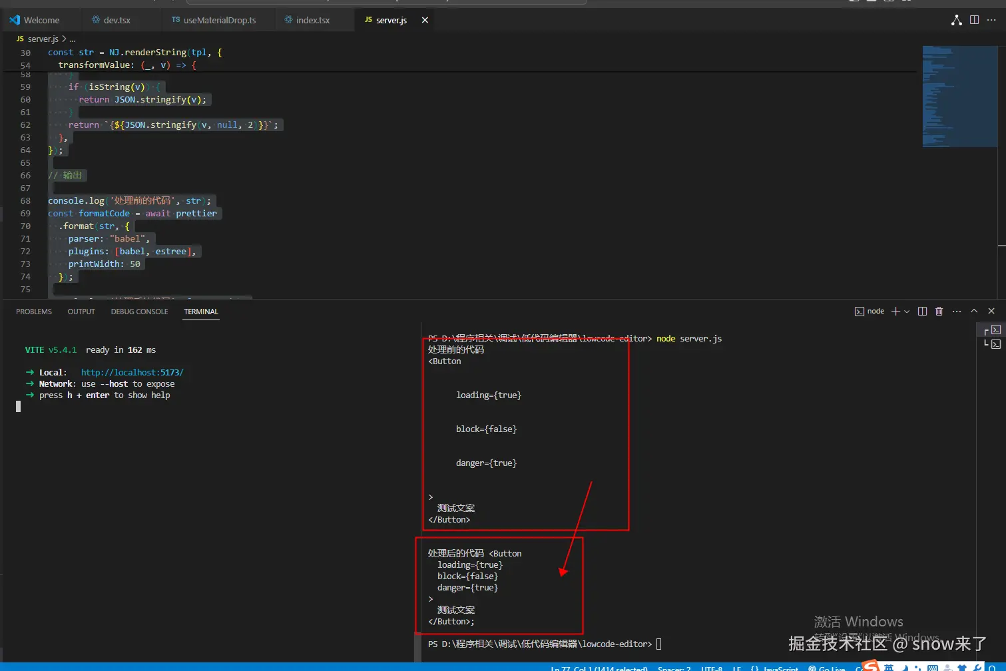The width and height of the screenshot is (1006, 671).
Task: Click the Sogou skin shirt icon
Action: (x=962, y=668)
